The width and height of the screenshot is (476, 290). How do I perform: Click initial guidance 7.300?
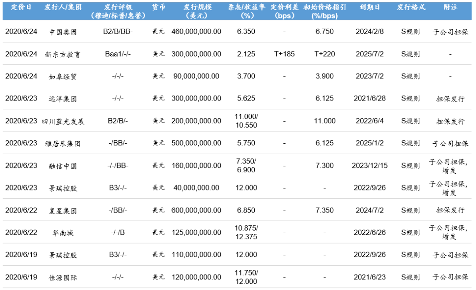click(325, 166)
